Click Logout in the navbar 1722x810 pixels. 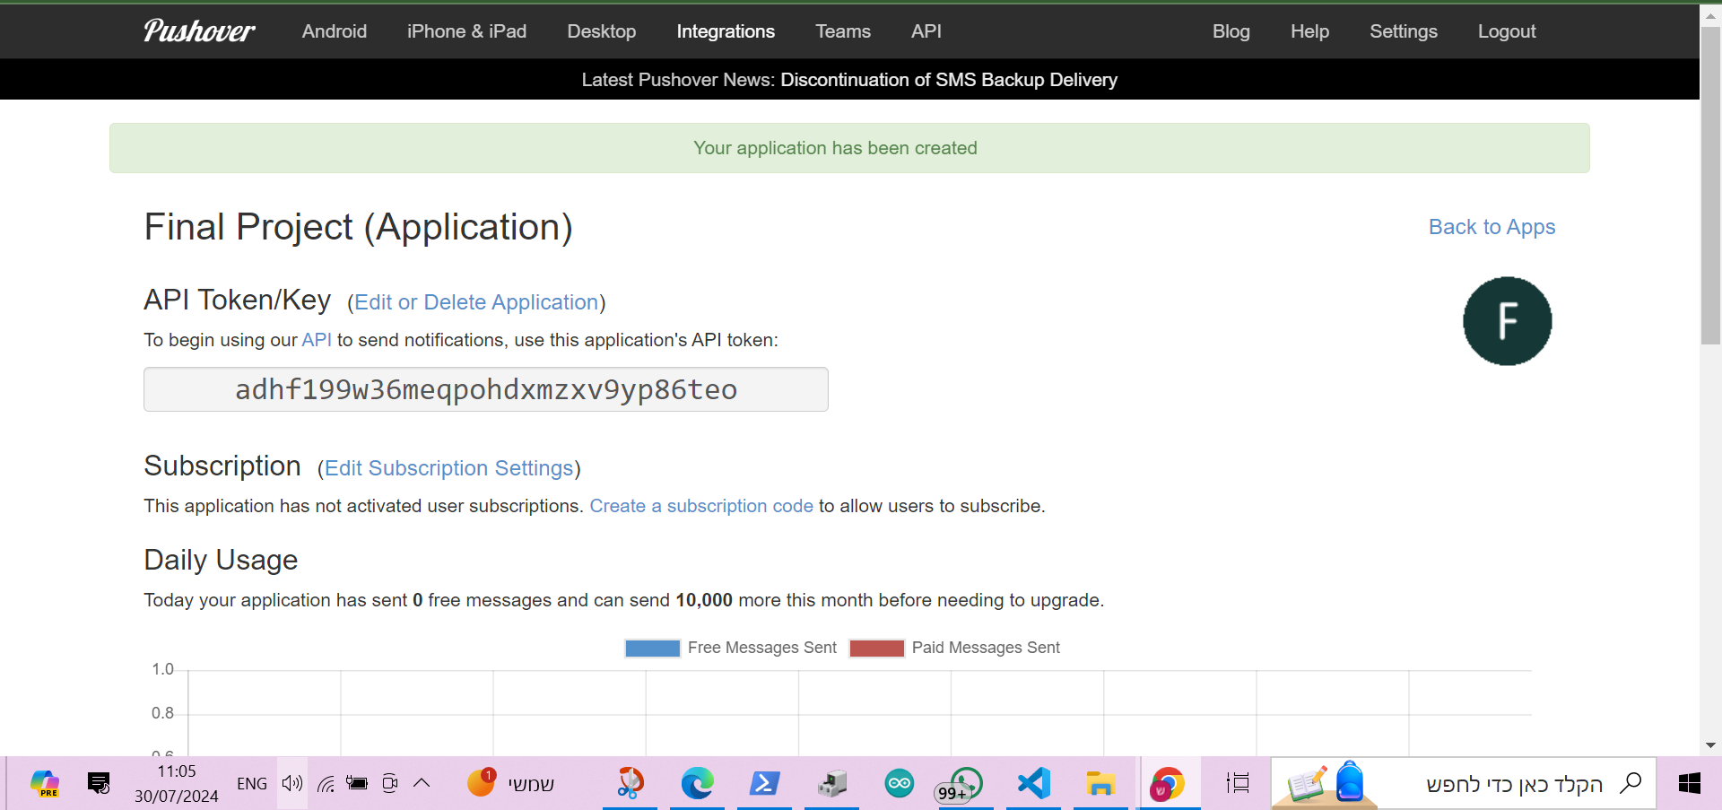(x=1507, y=31)
